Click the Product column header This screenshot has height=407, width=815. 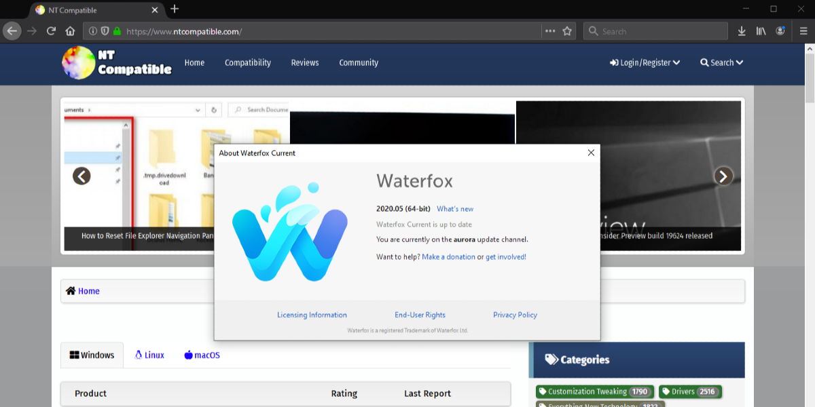(x=90, y=393)
